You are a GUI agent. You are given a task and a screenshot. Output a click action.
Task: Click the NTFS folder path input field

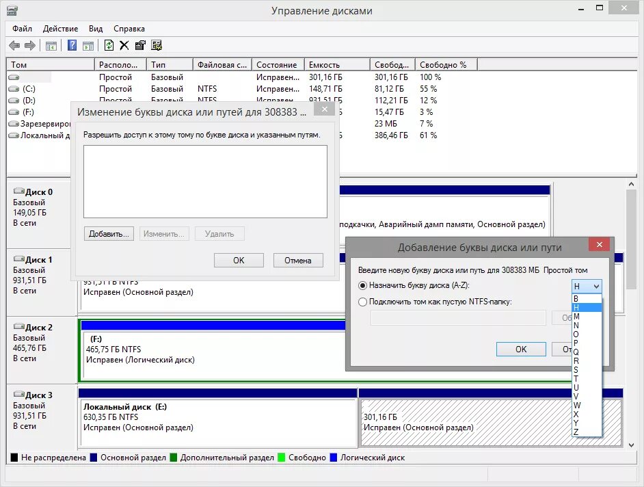click(x=458, y=318)
